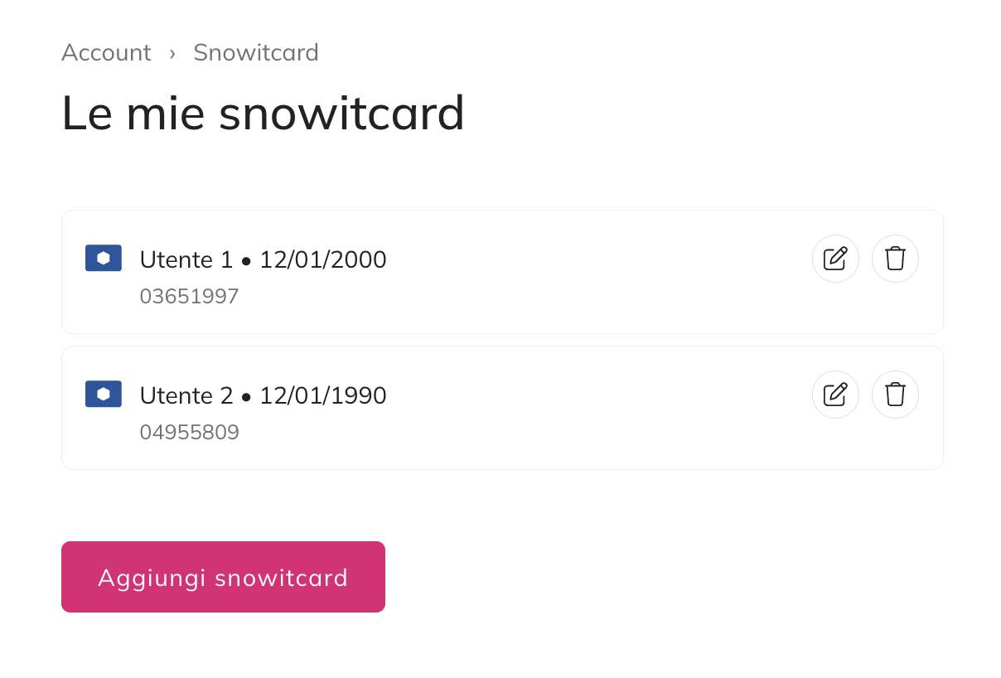Delete the Utente 2 snowitcard

click(x=895, y=395)
